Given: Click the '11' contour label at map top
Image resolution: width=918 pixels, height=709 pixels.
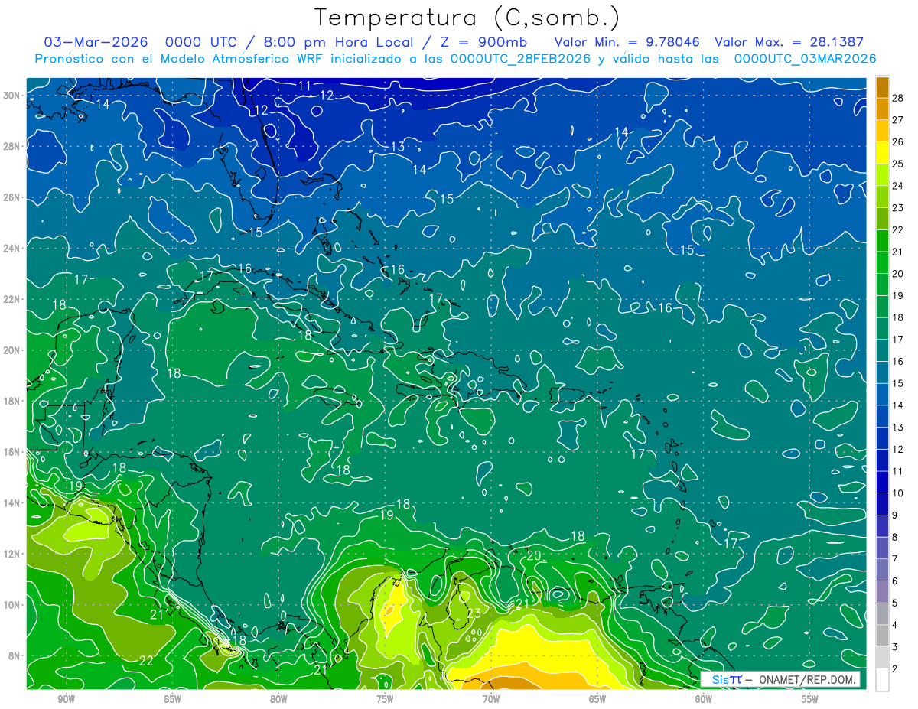Looking at the screenshot, I should pos(304,86).
